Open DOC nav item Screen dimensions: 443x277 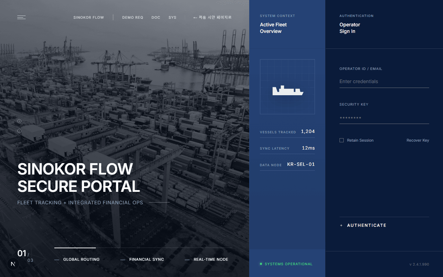pos(156,17)
